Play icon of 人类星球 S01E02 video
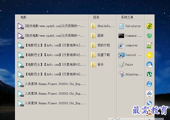The image size is (170, 120). coord(20,94)
